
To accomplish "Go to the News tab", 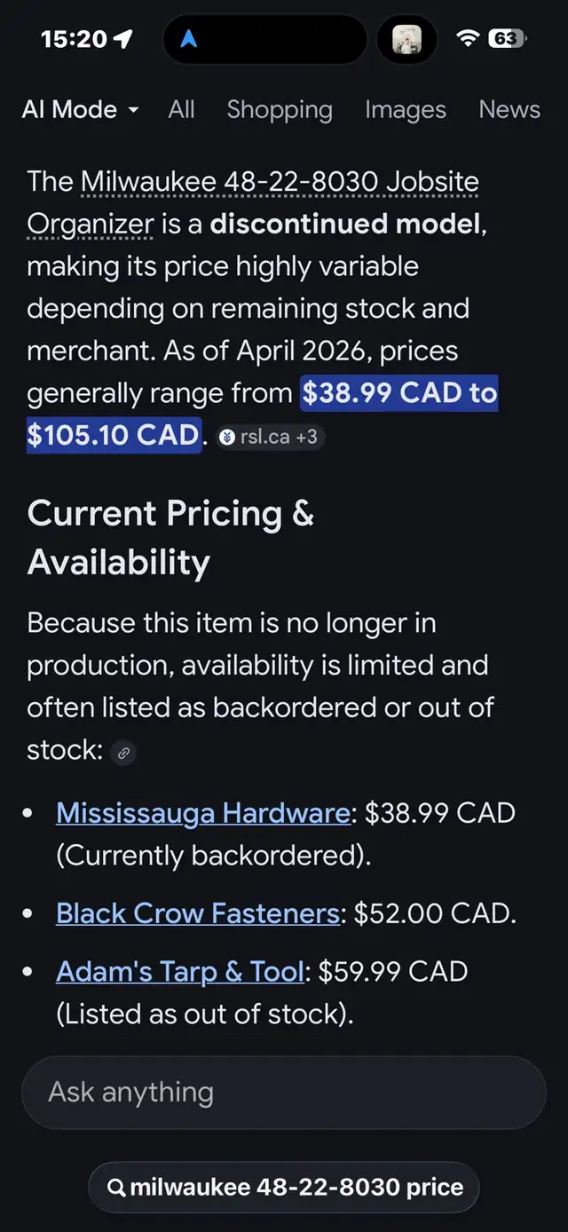I will point(509,110).
